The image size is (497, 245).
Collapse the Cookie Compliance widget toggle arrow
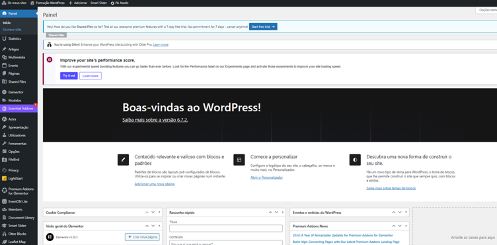pos(159,213)
